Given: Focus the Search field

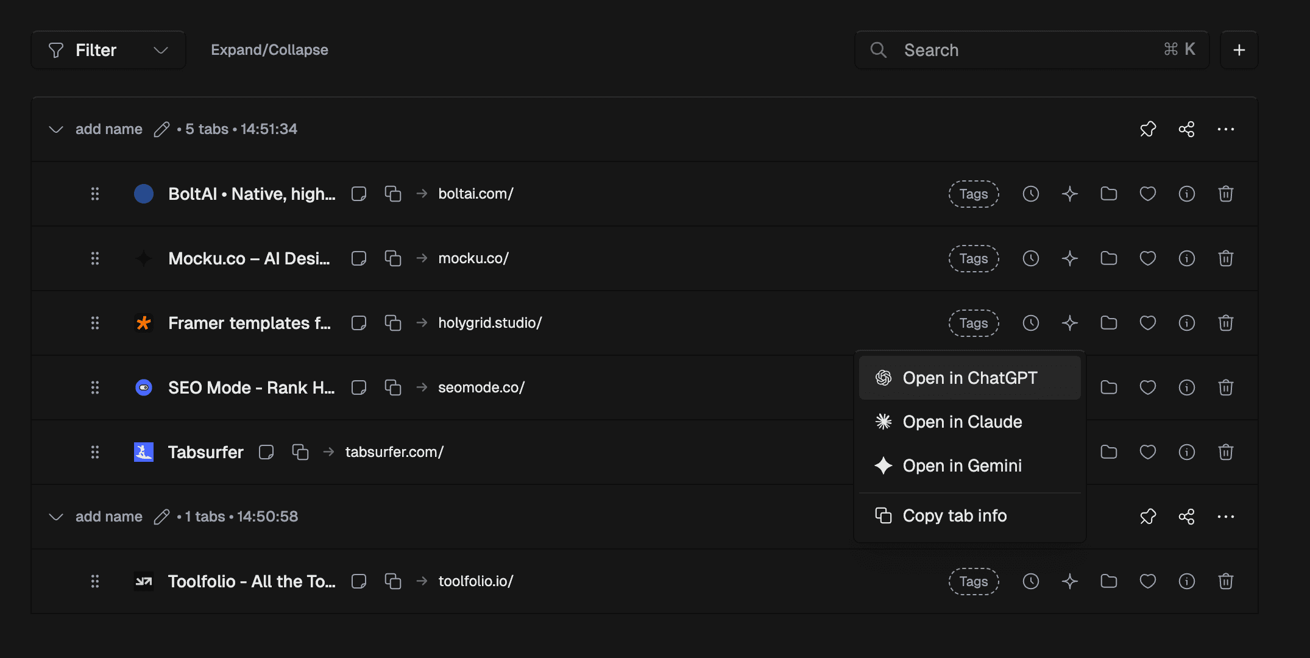Looking at the screenshot, I should click(x=1032, y=50).
